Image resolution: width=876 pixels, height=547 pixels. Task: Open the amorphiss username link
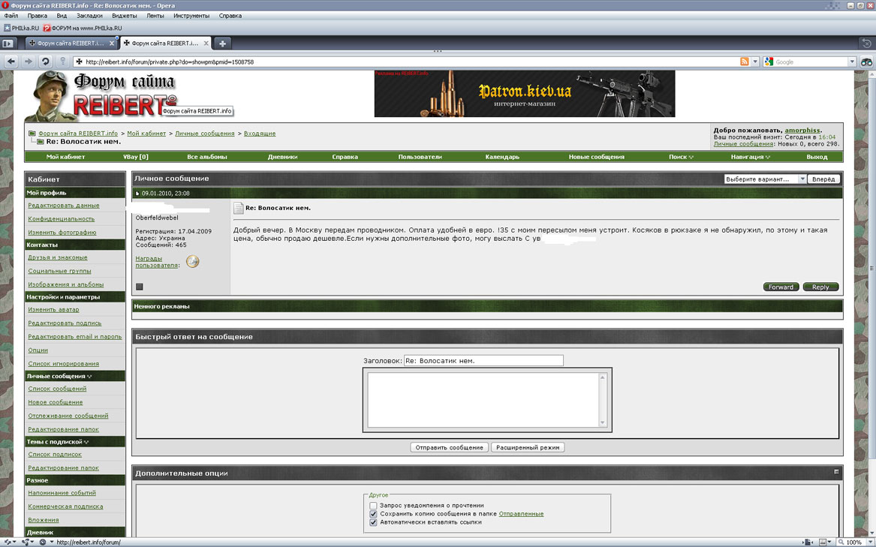[x=802, y=131]
